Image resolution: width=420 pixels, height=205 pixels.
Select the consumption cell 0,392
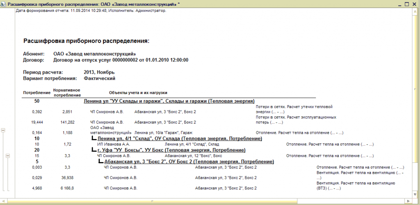tap(37, 112)
